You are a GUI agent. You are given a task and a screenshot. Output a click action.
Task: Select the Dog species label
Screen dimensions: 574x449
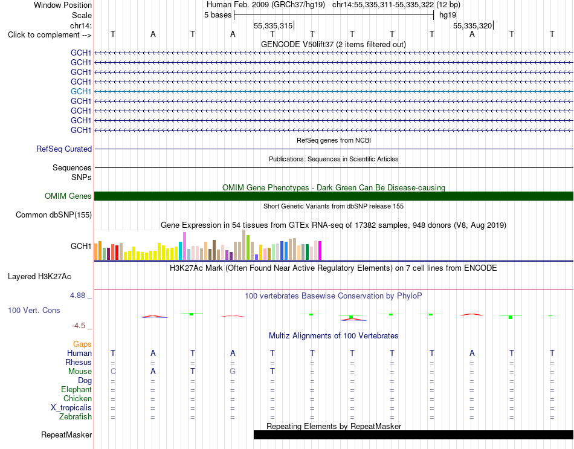[x=85, y=381]
